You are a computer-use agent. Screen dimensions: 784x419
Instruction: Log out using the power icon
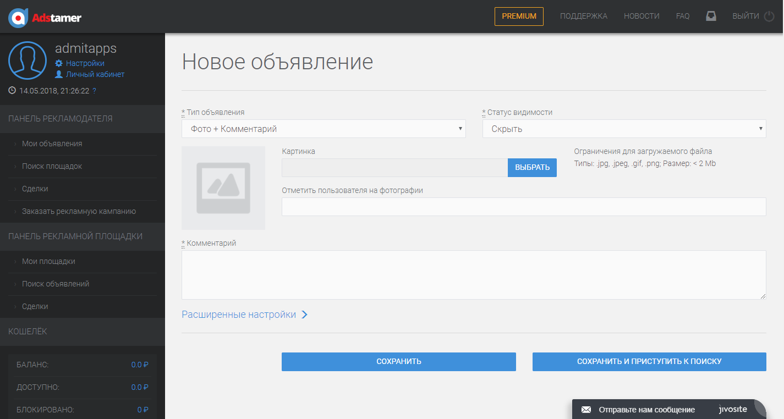(770, 16)
